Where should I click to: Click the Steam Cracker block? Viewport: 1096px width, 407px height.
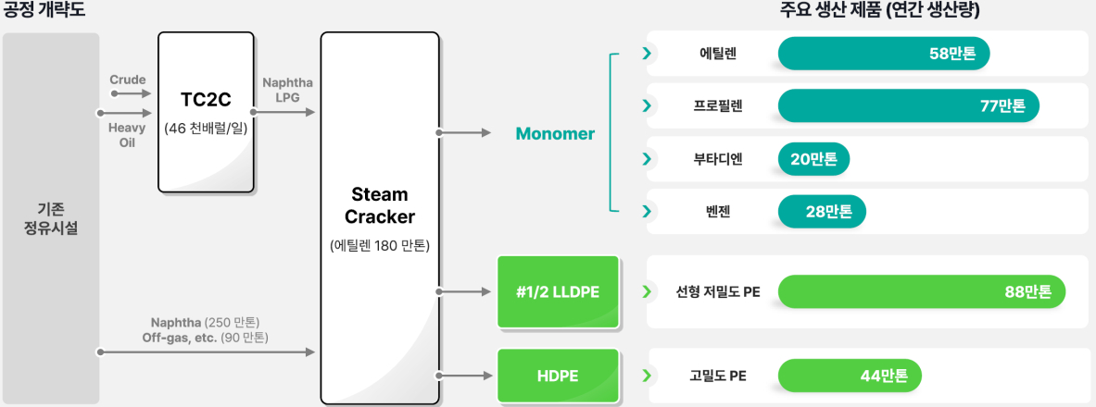tap(380, 218)
